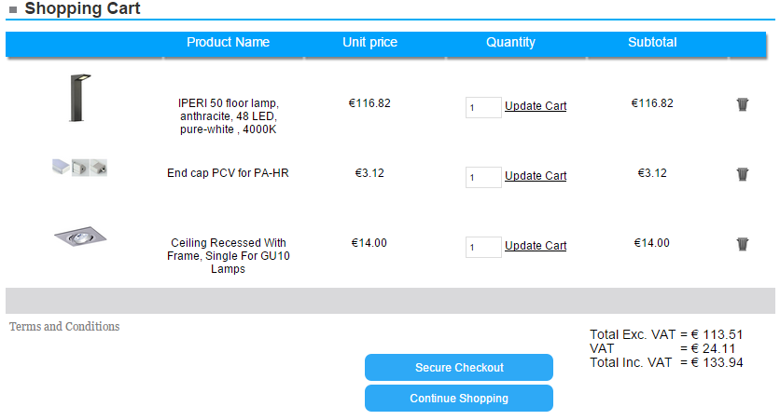Image resolution: width=780 pixels, height=420 pixels.
Task: Delete End cap PCV item via trash icon
Action: pyautogui.click(x=742, y=174)
